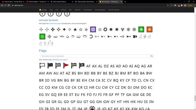Bookmark this page with the star icon
196x110 pixels.
168,5
